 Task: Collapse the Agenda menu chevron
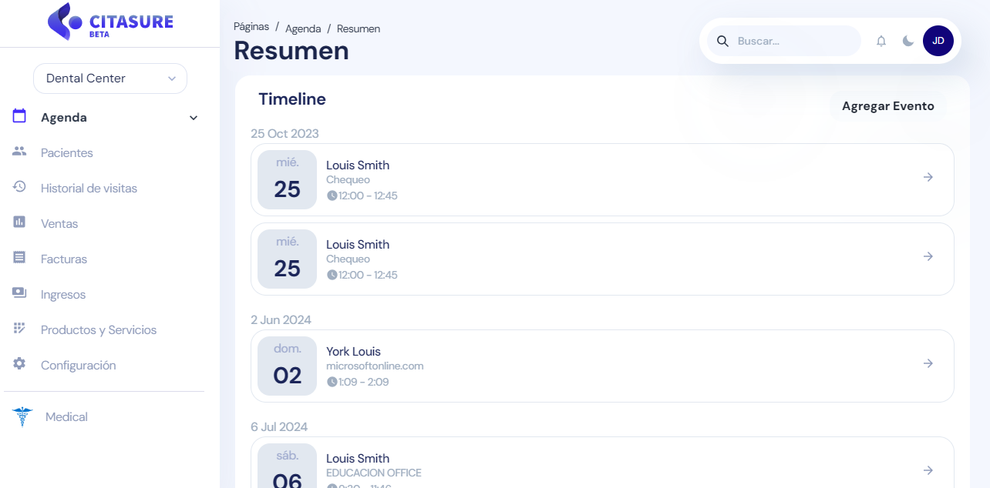pyautogui.click(x=194, y=118)
